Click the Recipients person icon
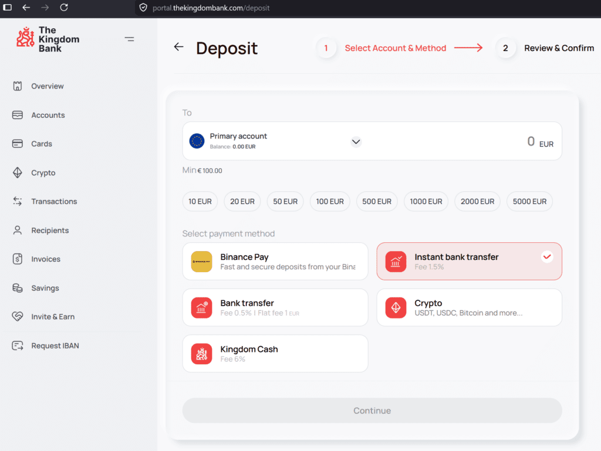Image resolution: width=601 pixels, height=451 pixels. (17, 230)
